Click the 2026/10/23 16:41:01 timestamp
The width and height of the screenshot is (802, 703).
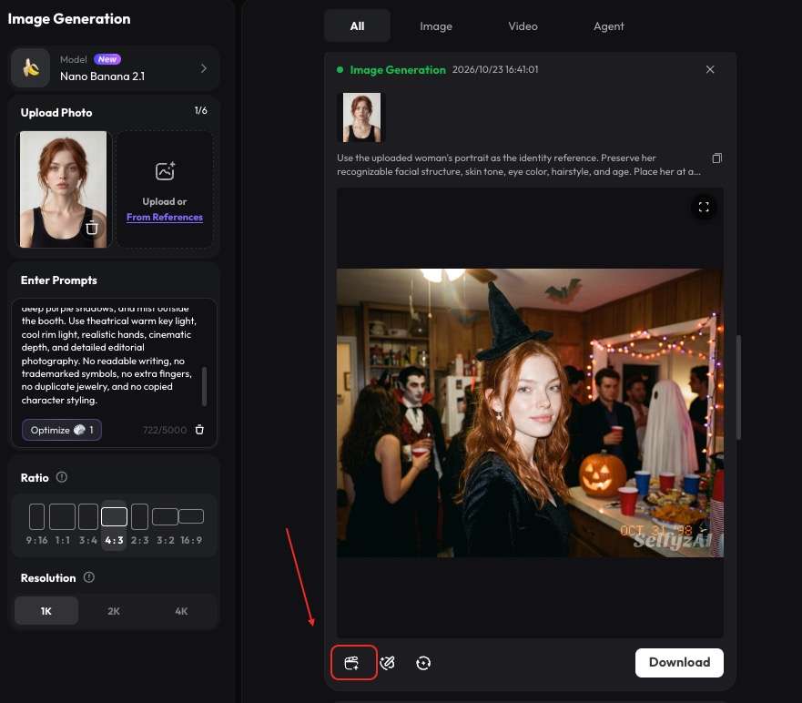(x=495, y=69)
